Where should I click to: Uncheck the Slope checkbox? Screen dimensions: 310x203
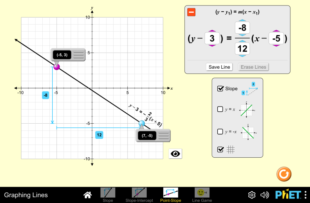(220, 89)
